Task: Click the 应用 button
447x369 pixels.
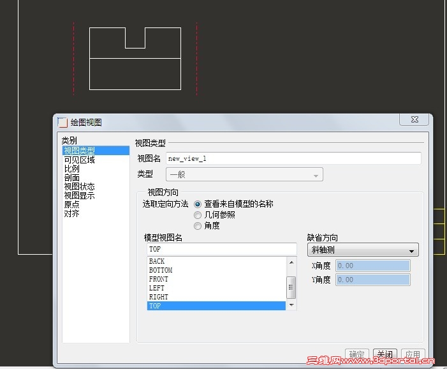Action: point(413,355)
